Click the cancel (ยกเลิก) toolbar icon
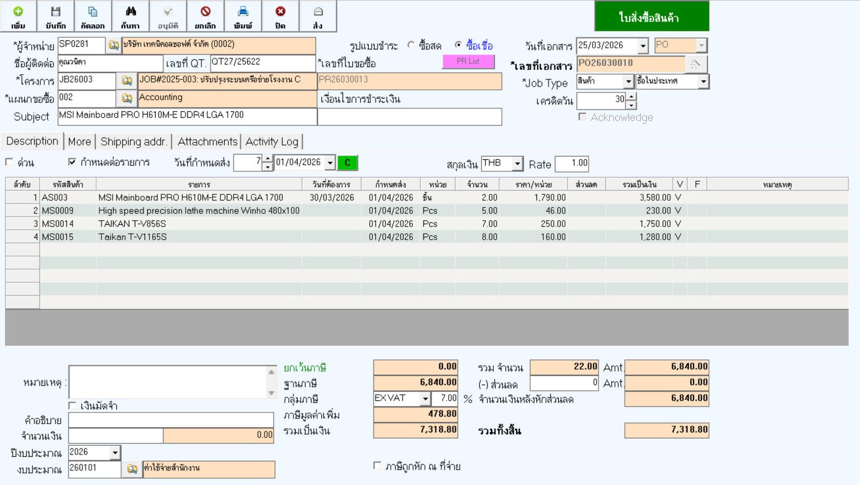 [x=205, y=16]
